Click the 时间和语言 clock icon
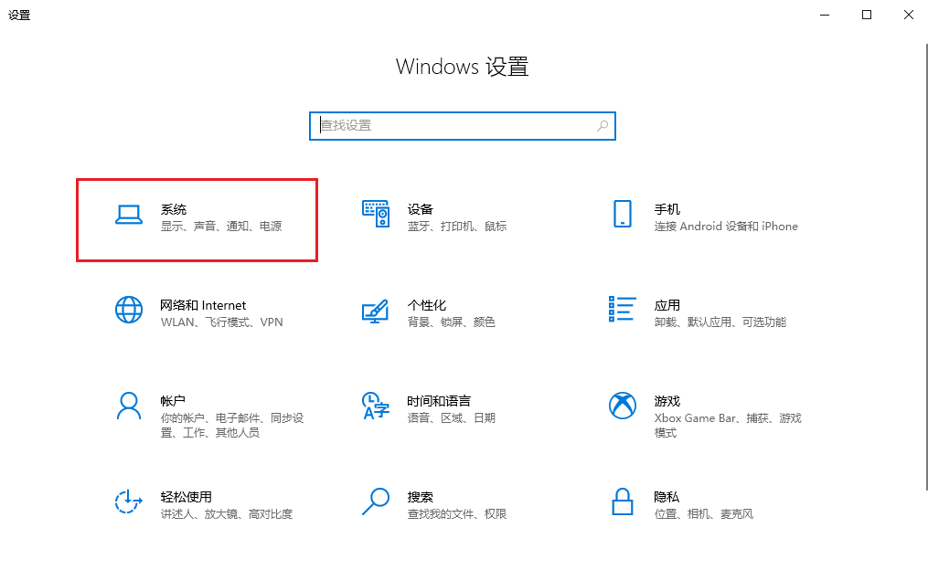Image resolution: width=928 pixels, height=570 pixels. (375, 406)
